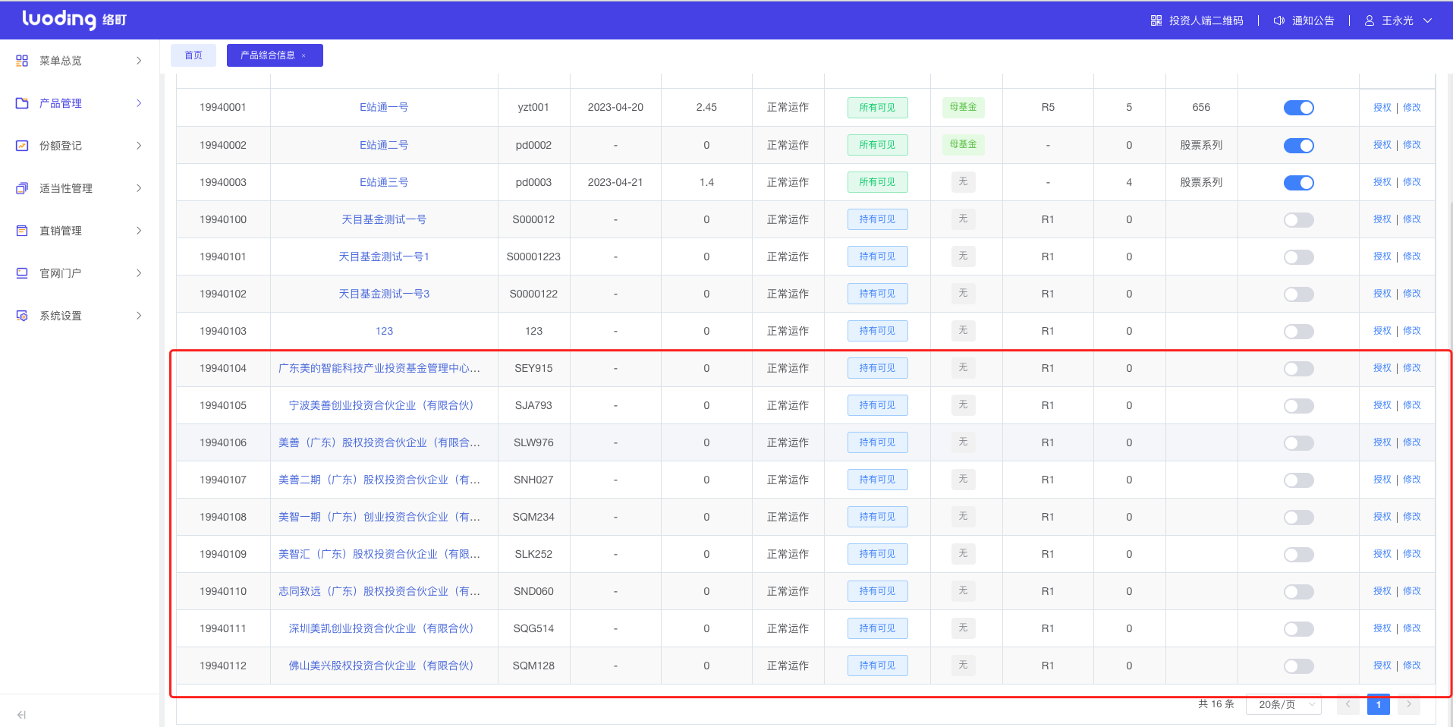This screenshot has height=727, width=1453.
Task: Click the 产品管理 folder icon
Action: [22, 103]
